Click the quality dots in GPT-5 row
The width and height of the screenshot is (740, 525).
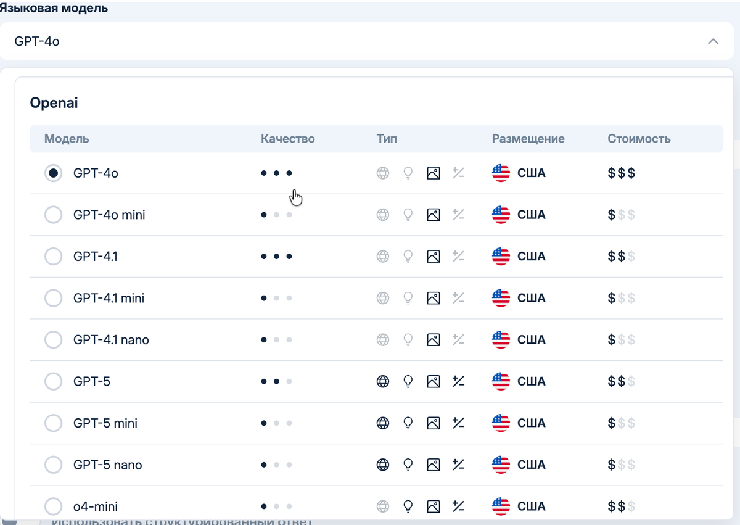(276, 382)
